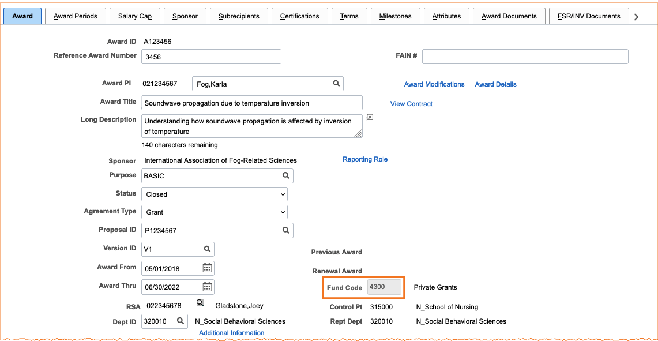Expand the Status dropdown showing Closed
658x341 pixels.
(x=215, y=194)
